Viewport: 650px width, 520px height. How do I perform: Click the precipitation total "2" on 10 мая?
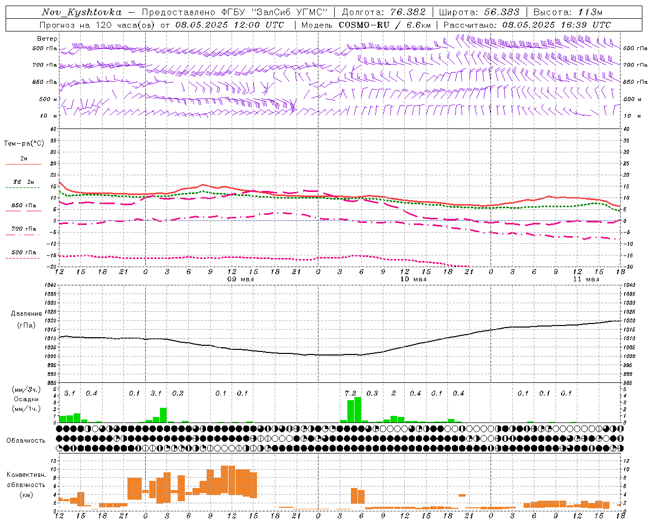coord(394,394)
